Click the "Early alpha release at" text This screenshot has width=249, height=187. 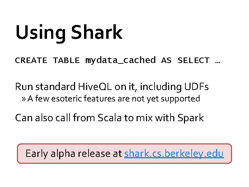click(x=74, y=153)
